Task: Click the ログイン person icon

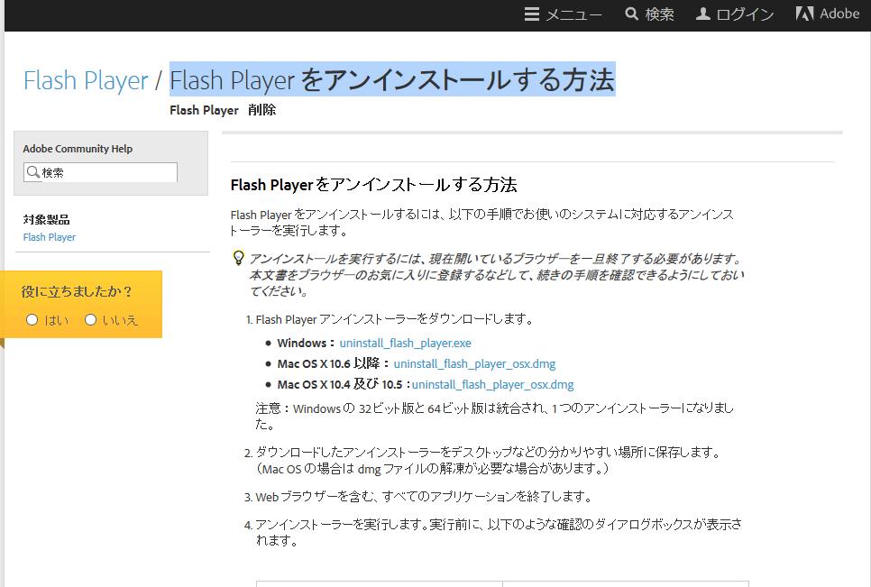Action: [x=702, y=14]
